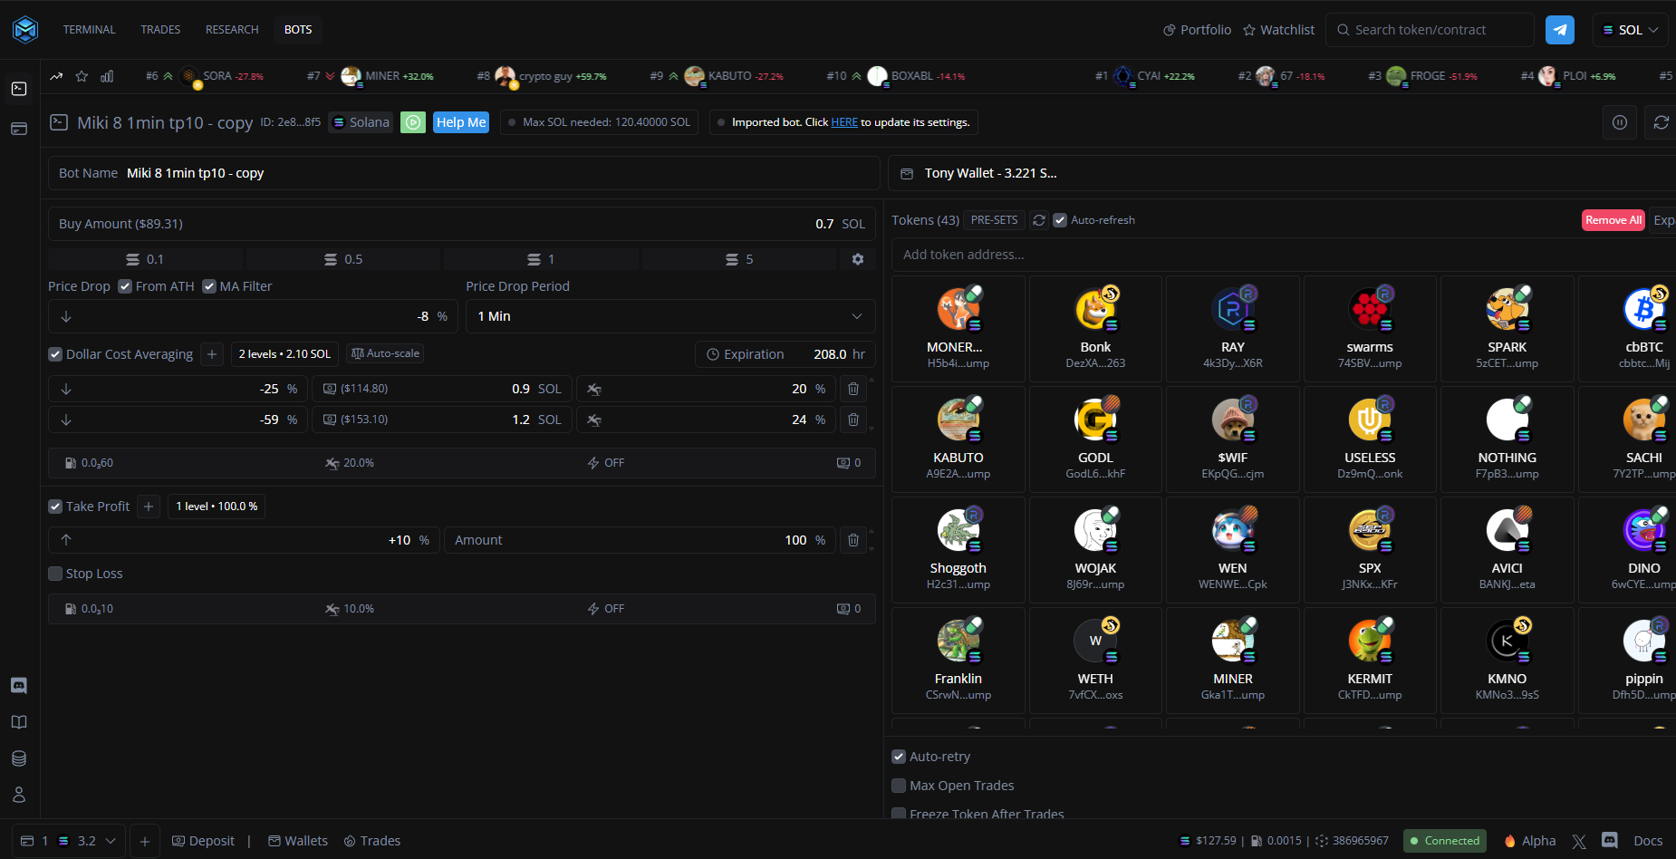Check the Max Open Trades option
The width and height of the screenshot is (1676, 859).
click(899, 786)
